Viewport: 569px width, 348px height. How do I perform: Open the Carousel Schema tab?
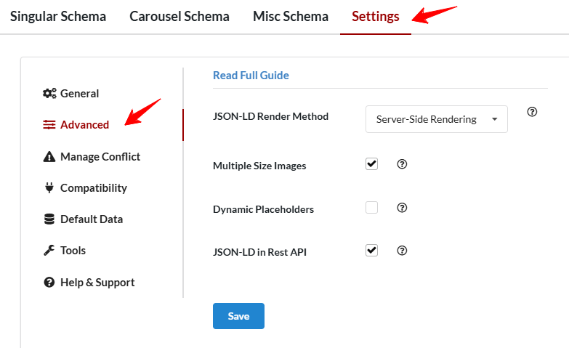[x=179, y=17]
